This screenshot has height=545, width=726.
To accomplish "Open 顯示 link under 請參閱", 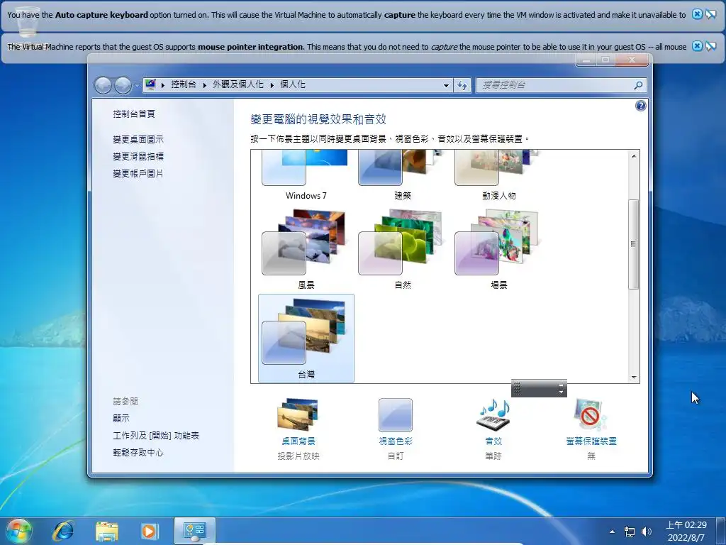I will (x=121, y=419).
